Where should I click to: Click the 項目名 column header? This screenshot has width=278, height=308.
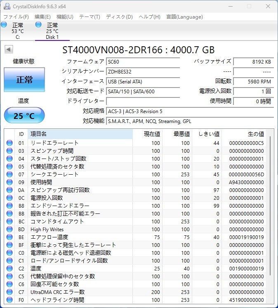click(80, 134)
